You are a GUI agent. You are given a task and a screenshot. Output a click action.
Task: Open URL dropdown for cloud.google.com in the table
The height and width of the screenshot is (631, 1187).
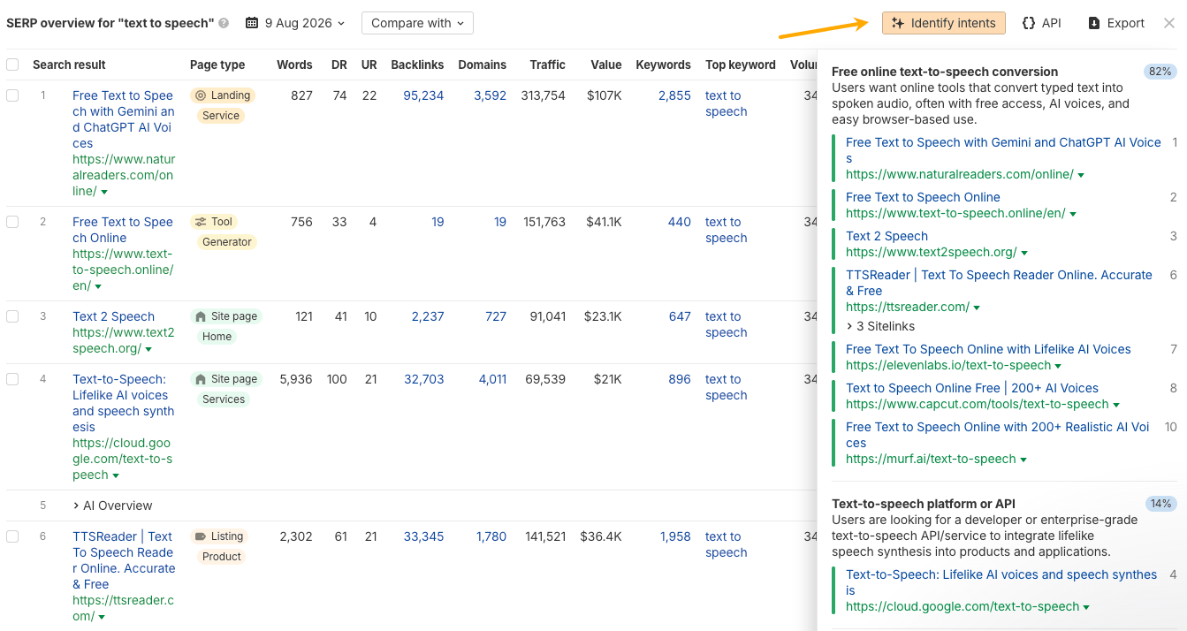point(116,475)
